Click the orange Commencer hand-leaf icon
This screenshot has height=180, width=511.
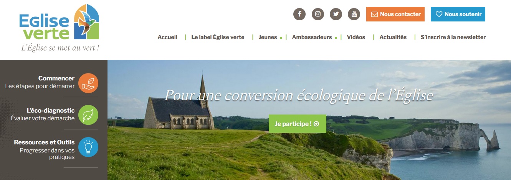(88, 83)
